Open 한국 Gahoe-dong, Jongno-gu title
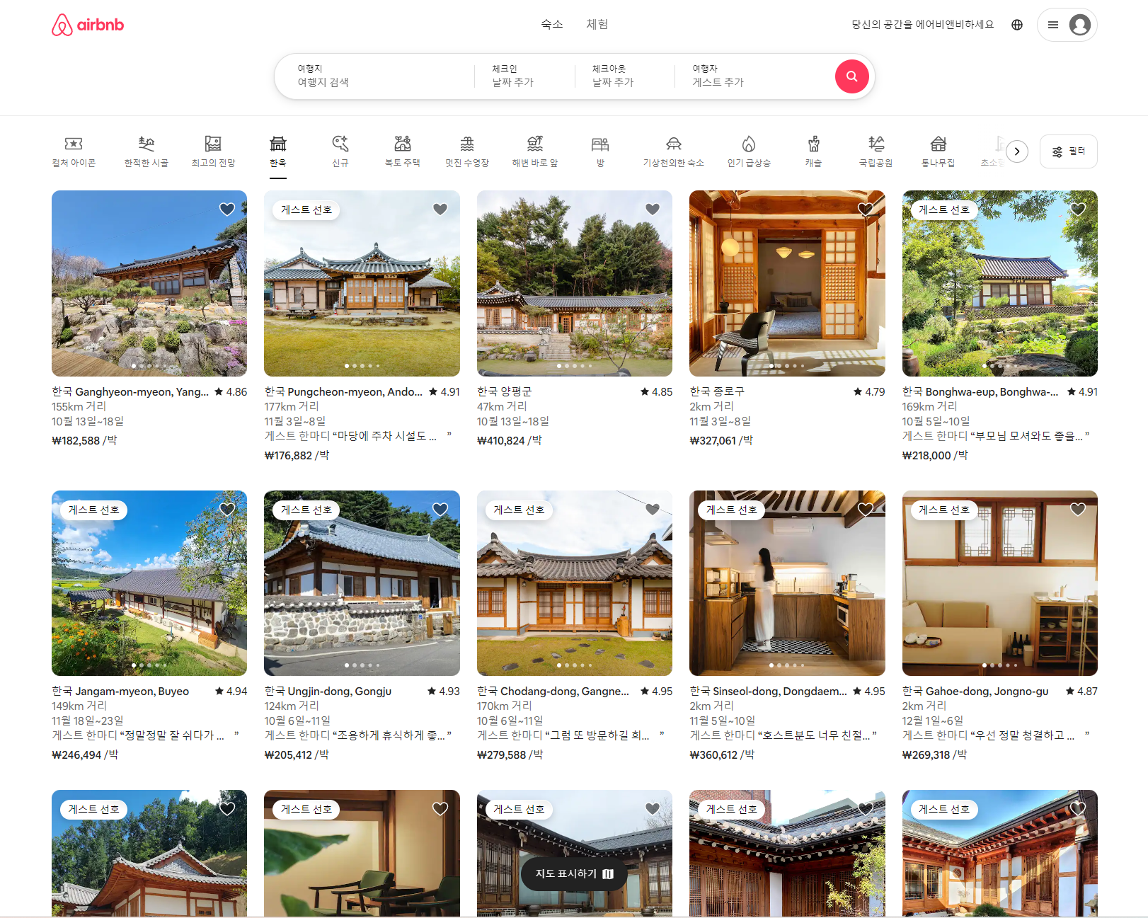 click(975, 691)
